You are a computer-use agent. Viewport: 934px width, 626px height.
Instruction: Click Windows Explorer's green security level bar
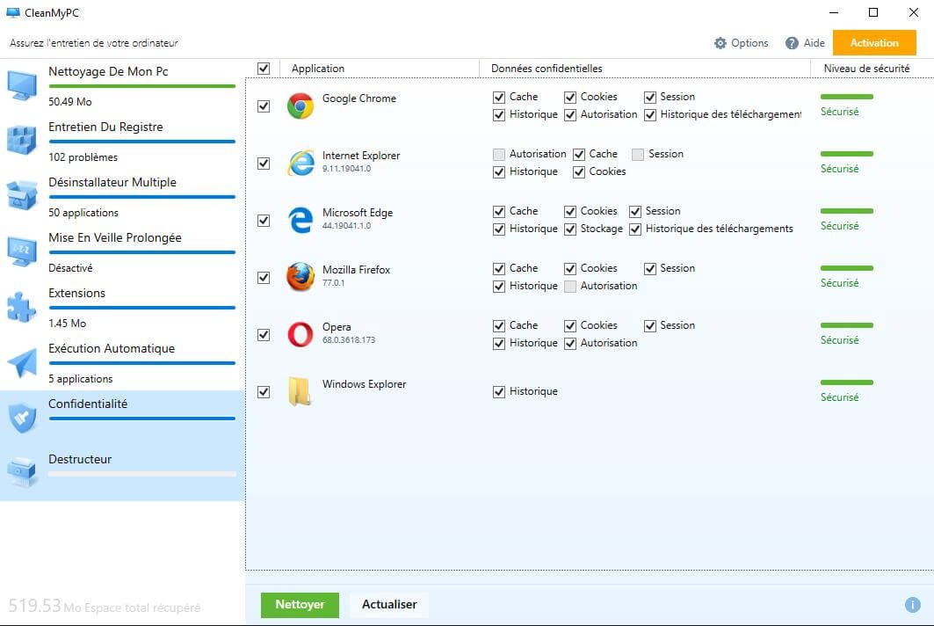coord(846,382)
